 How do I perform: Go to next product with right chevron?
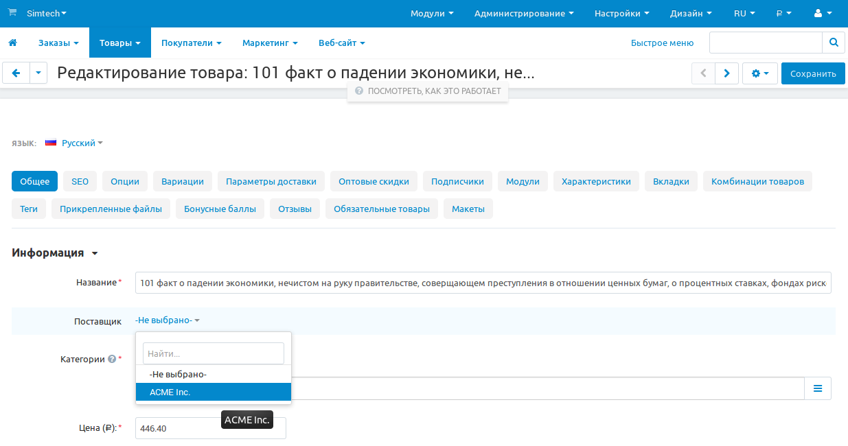(x=726, y=73)
